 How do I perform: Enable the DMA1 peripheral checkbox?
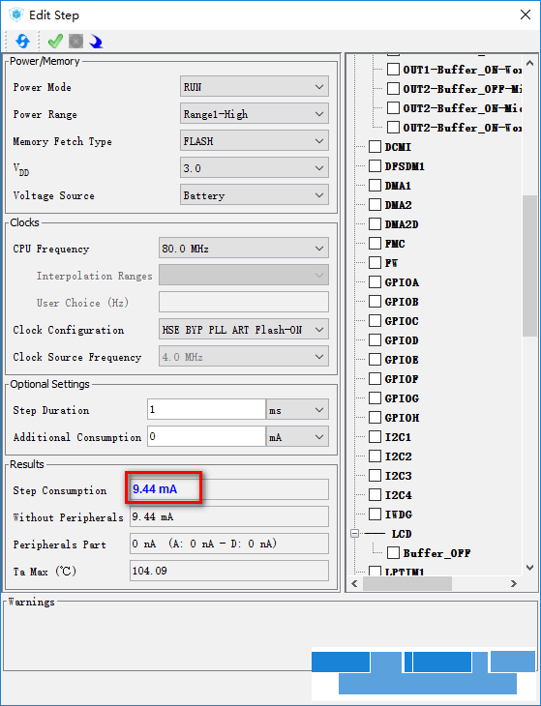[375, 185]
